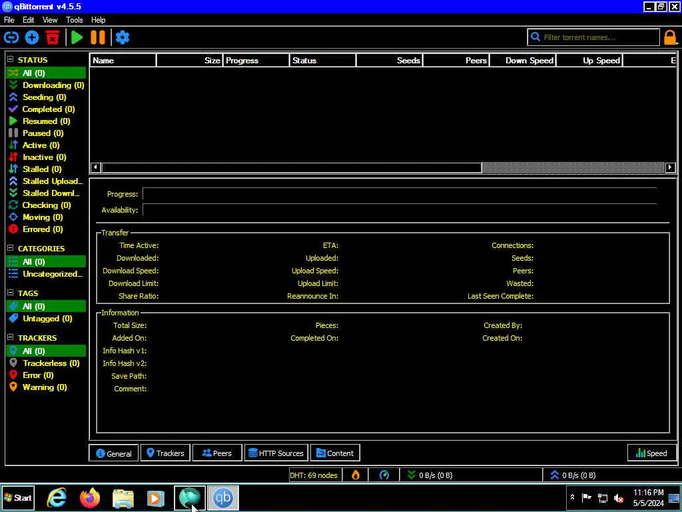Sort by the Progress column header
This screenshot has width=682, height=512.
coord(256,61)
